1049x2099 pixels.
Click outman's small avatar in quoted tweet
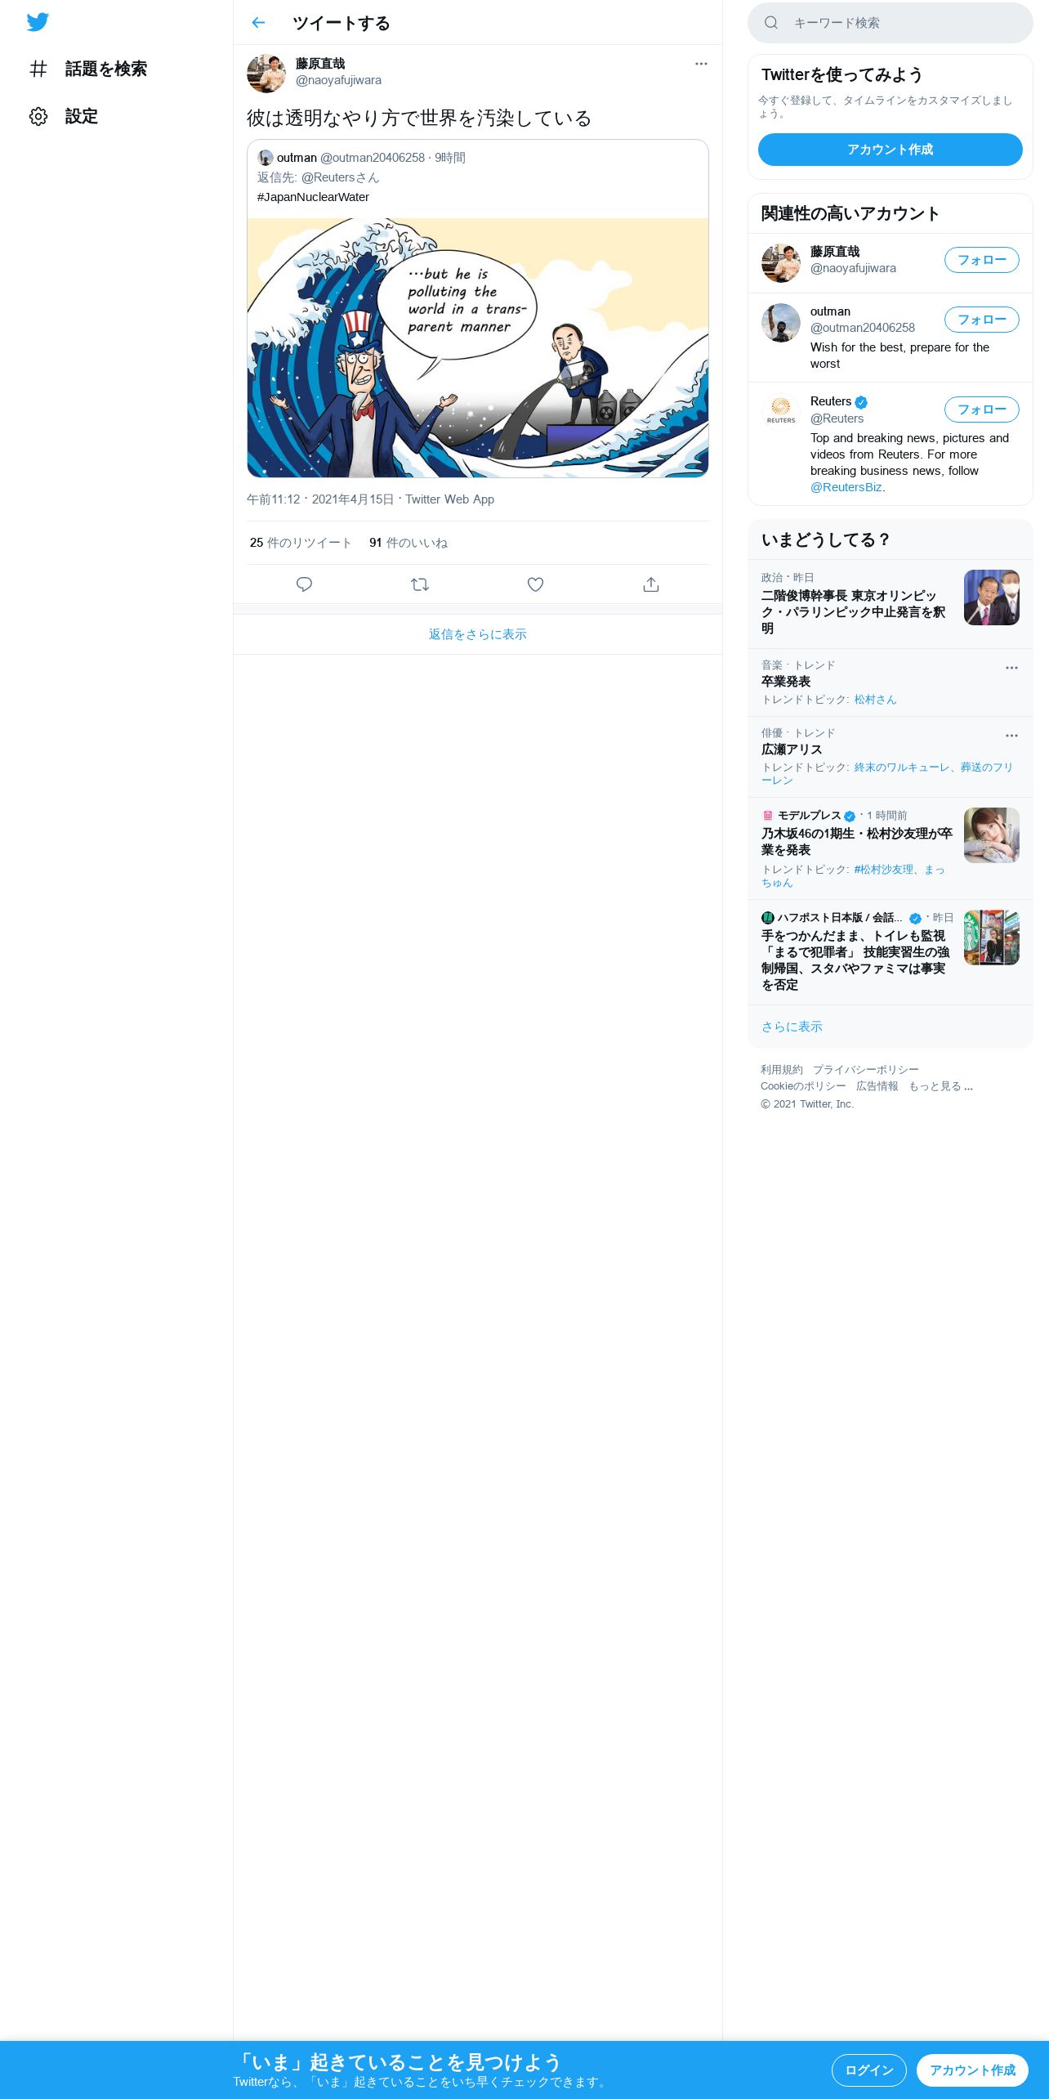tap(266, 158)
